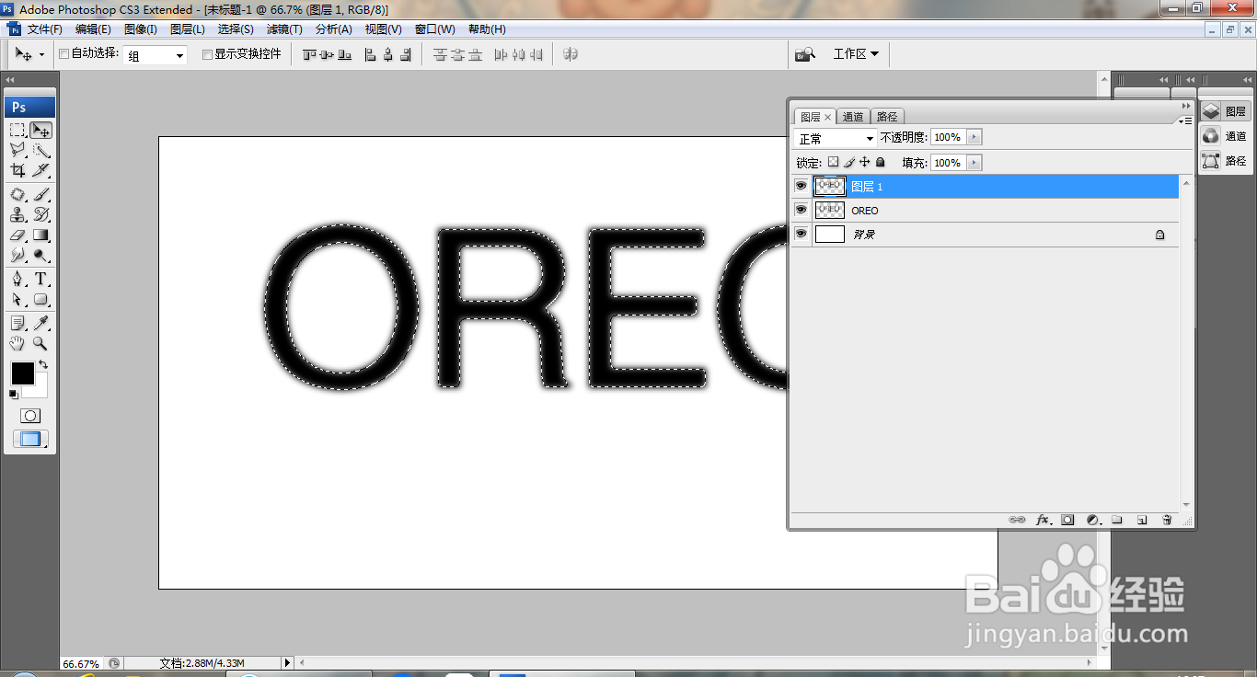The height and width of the screenshot is (677, 1257).
Task: Pick the Clone Stamp tool
Action: click(x=17, y=215)
